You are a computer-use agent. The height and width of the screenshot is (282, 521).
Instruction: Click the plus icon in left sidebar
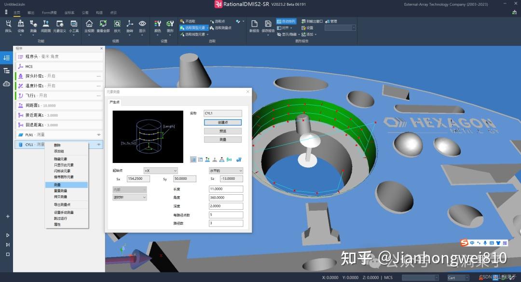8,216
